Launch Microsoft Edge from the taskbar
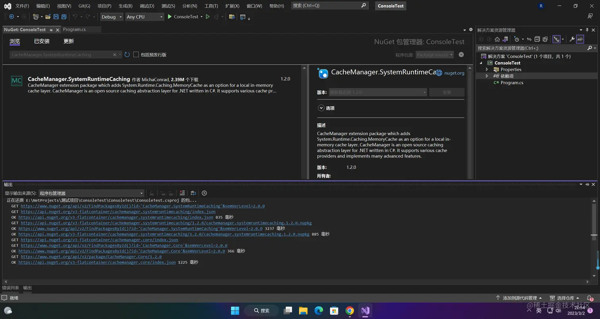This screenshot has width=600, height=319. click(x=319, y=311)
